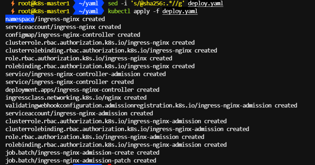Click the underlined deploy.yaml after kubectl apply
This screenshot has width=315, height=165.
pyautogui.click(x=180, y=11)
